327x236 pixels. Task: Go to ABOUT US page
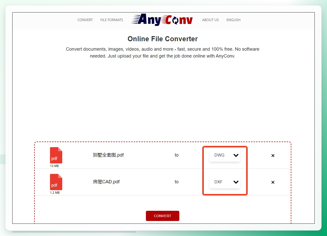(x=210, y=20)
